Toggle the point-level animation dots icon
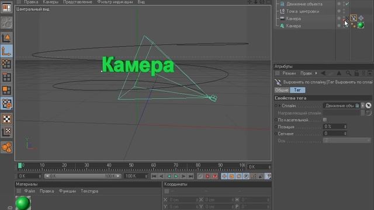The image size is (374, 210). pyautogui.click(x=254, y=176)
